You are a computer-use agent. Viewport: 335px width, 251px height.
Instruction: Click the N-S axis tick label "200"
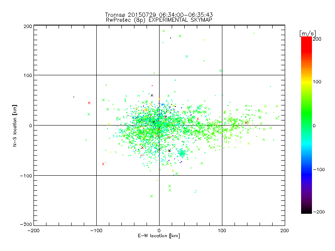pyautogui.click(x=28, y=26)
